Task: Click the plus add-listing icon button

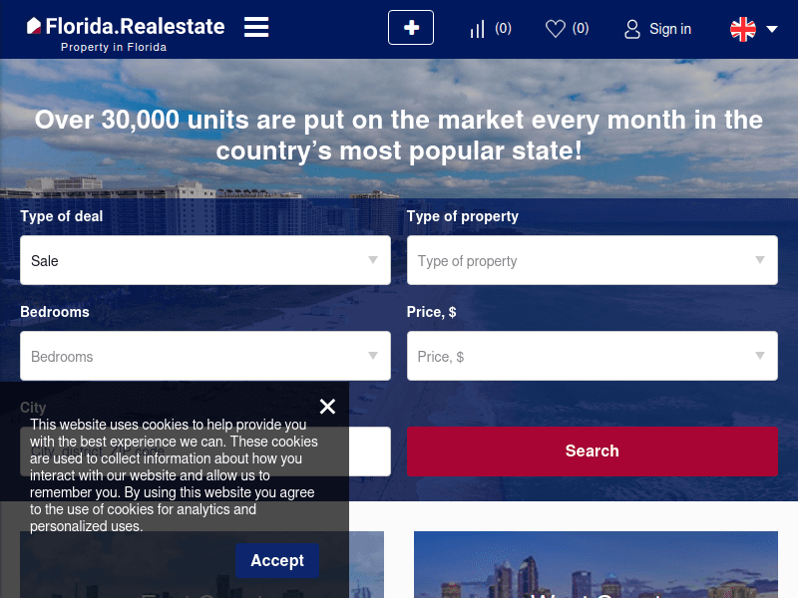Action: point(411,28)
